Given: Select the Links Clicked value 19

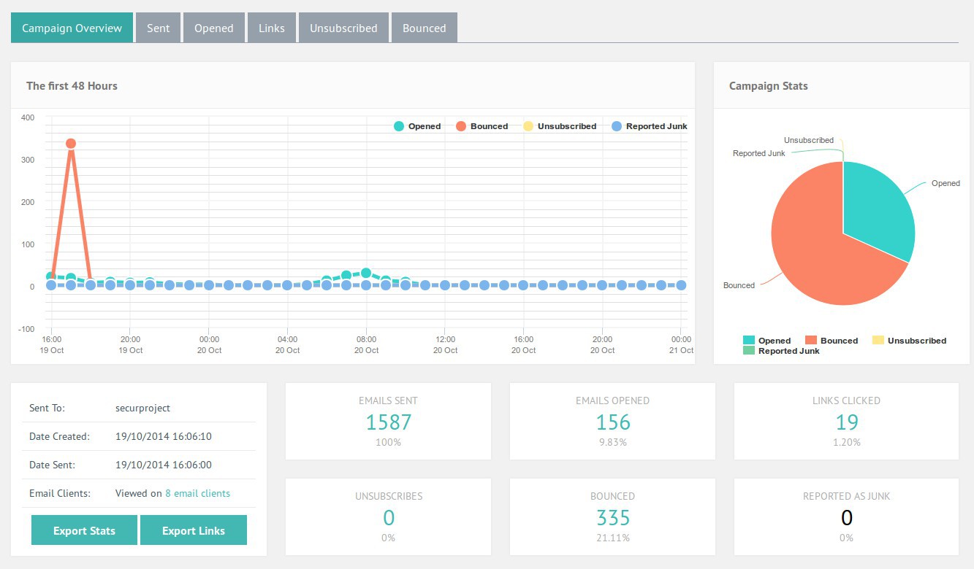Looking at the screenshot, I should pyautogui.click(x=846, y=422).
